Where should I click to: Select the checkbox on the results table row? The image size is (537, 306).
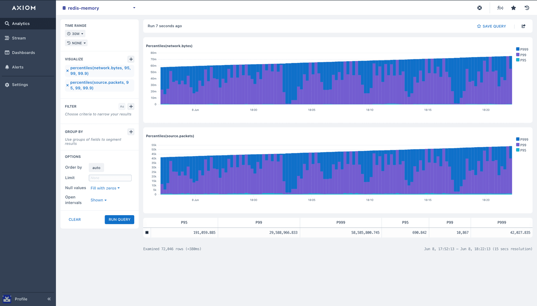click(x=147, y=232)
